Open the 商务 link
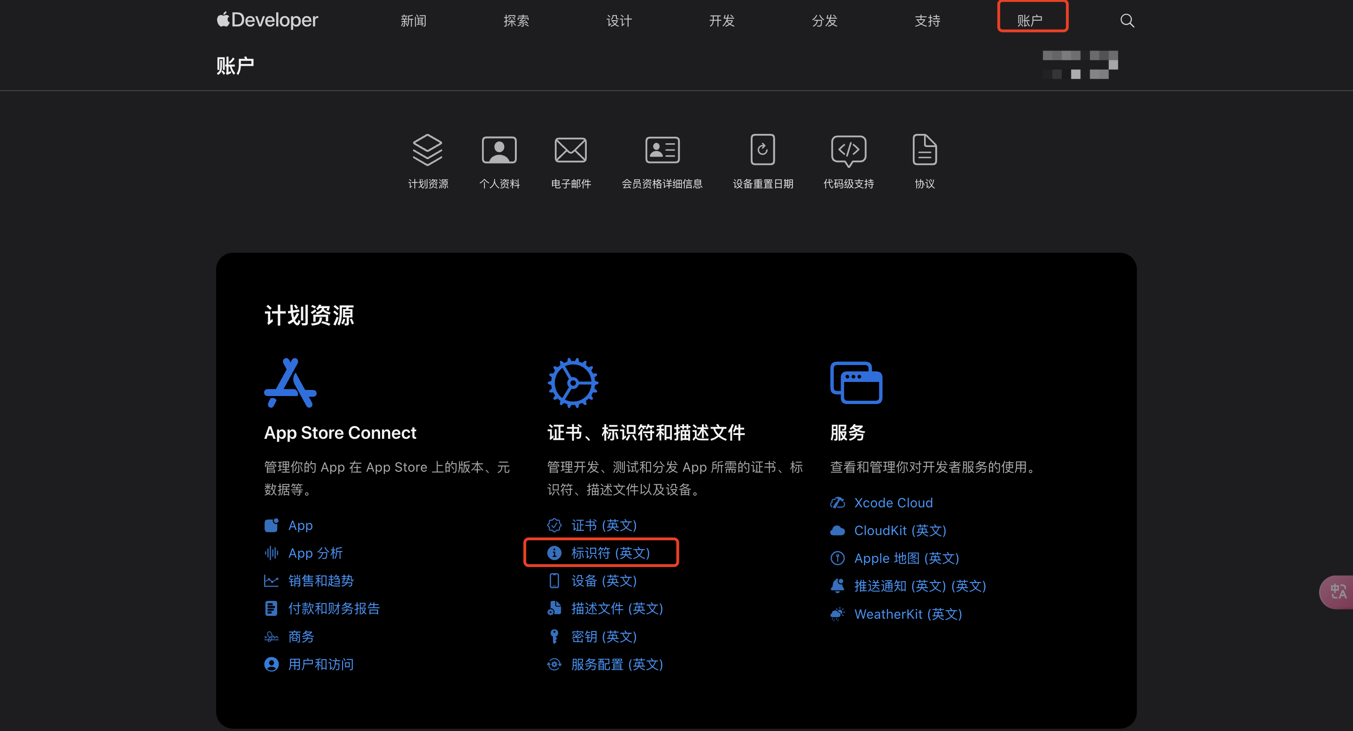Viewport: 1353px width, 731px height. point(301,637)
